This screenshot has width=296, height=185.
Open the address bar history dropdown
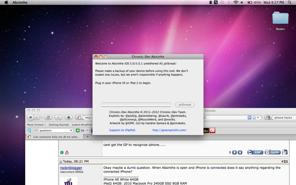[258, 118]
